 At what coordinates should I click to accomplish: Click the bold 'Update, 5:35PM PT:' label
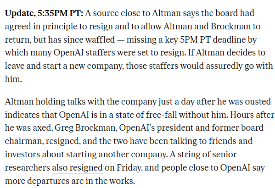point(44,13)
